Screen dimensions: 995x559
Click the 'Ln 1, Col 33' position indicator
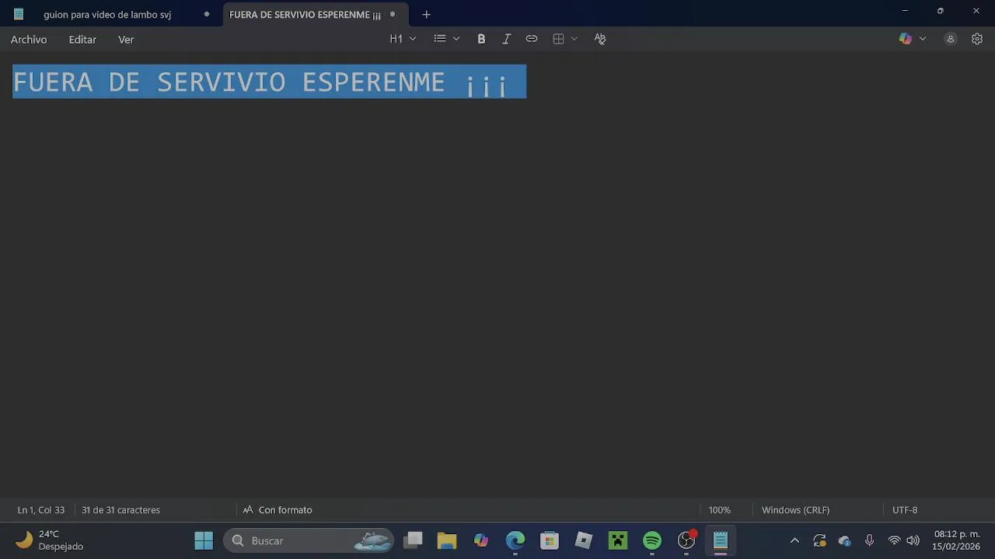click(x=41, y=510)
